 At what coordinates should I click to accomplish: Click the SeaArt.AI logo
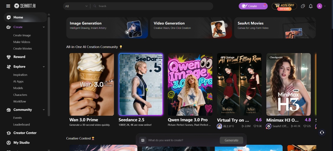coord(25,6)
